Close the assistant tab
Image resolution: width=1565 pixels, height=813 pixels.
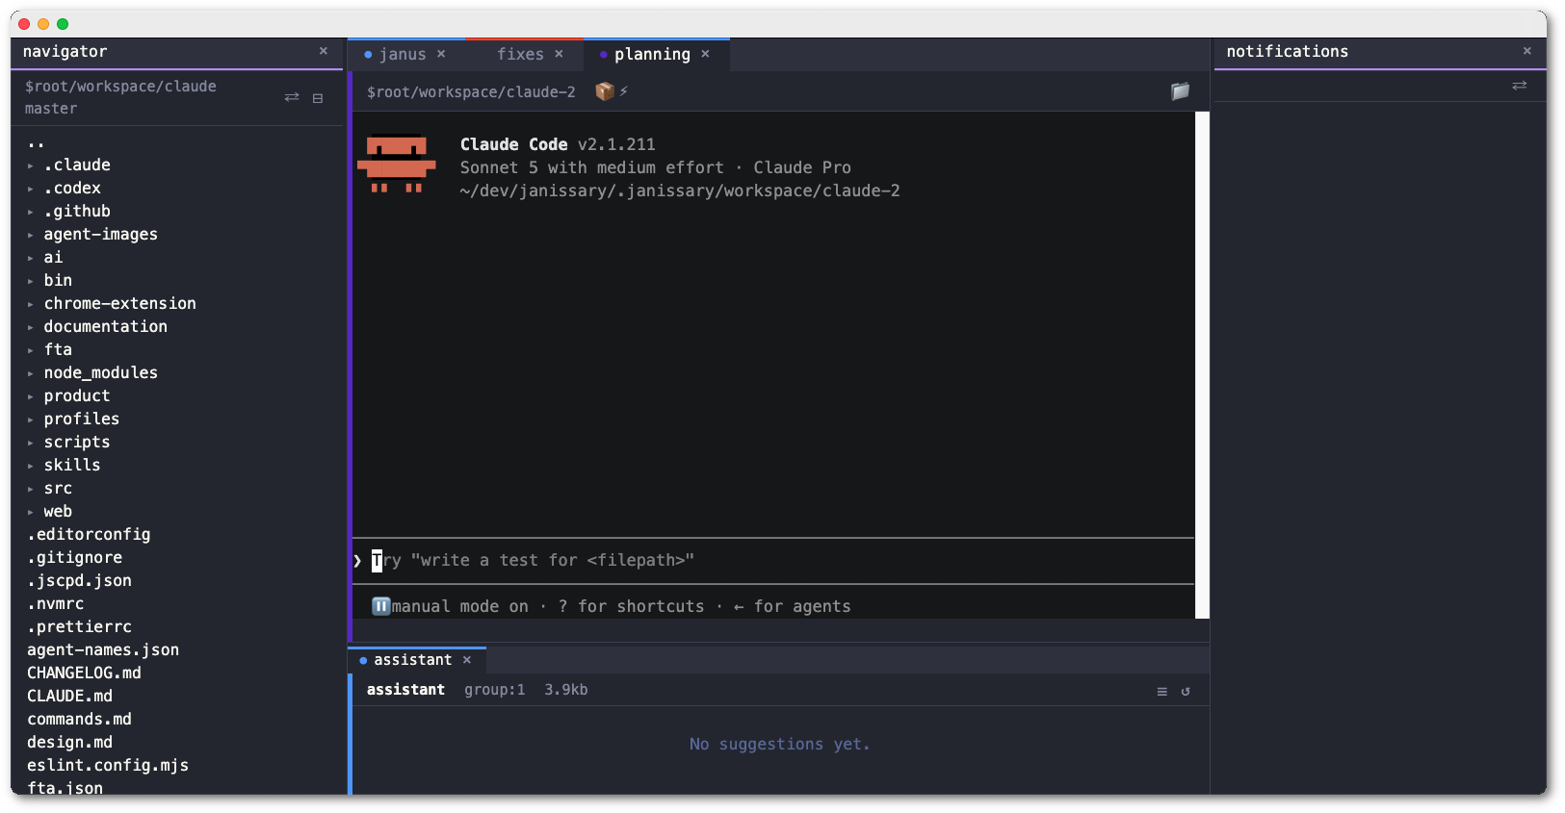tap(467, 660)
